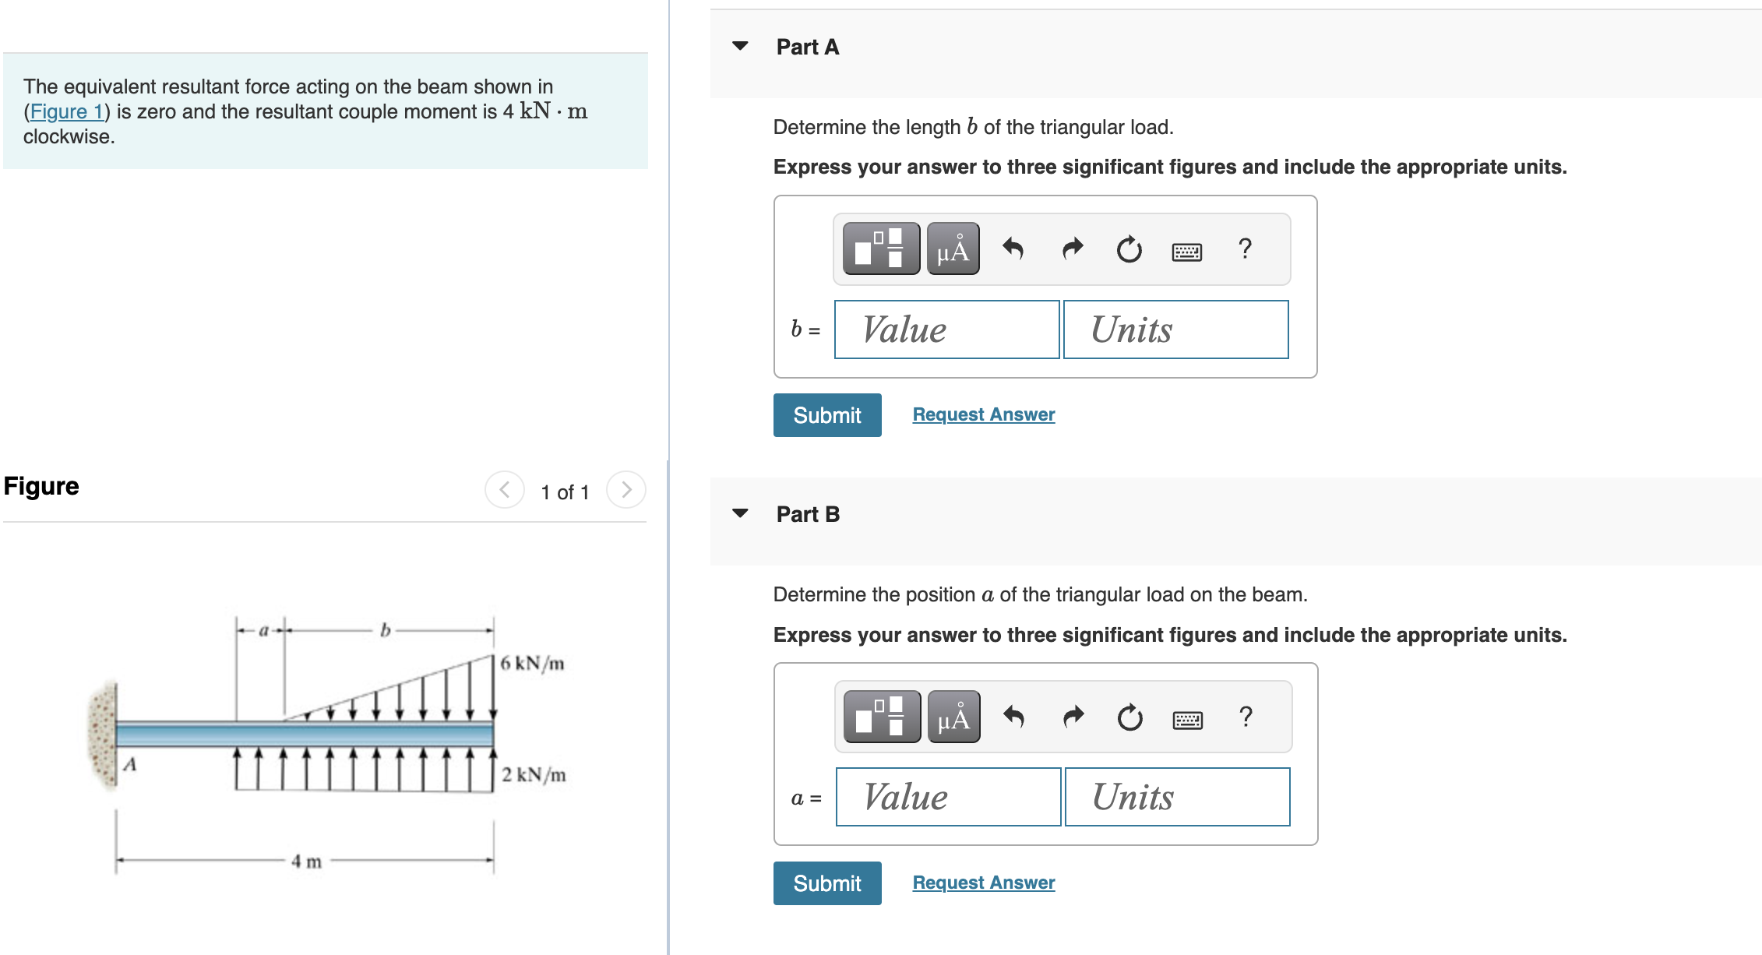This screenshot has height=955, width=1762.
Task: Open the equation templates icon in Part A
Action: pos(880,249)
